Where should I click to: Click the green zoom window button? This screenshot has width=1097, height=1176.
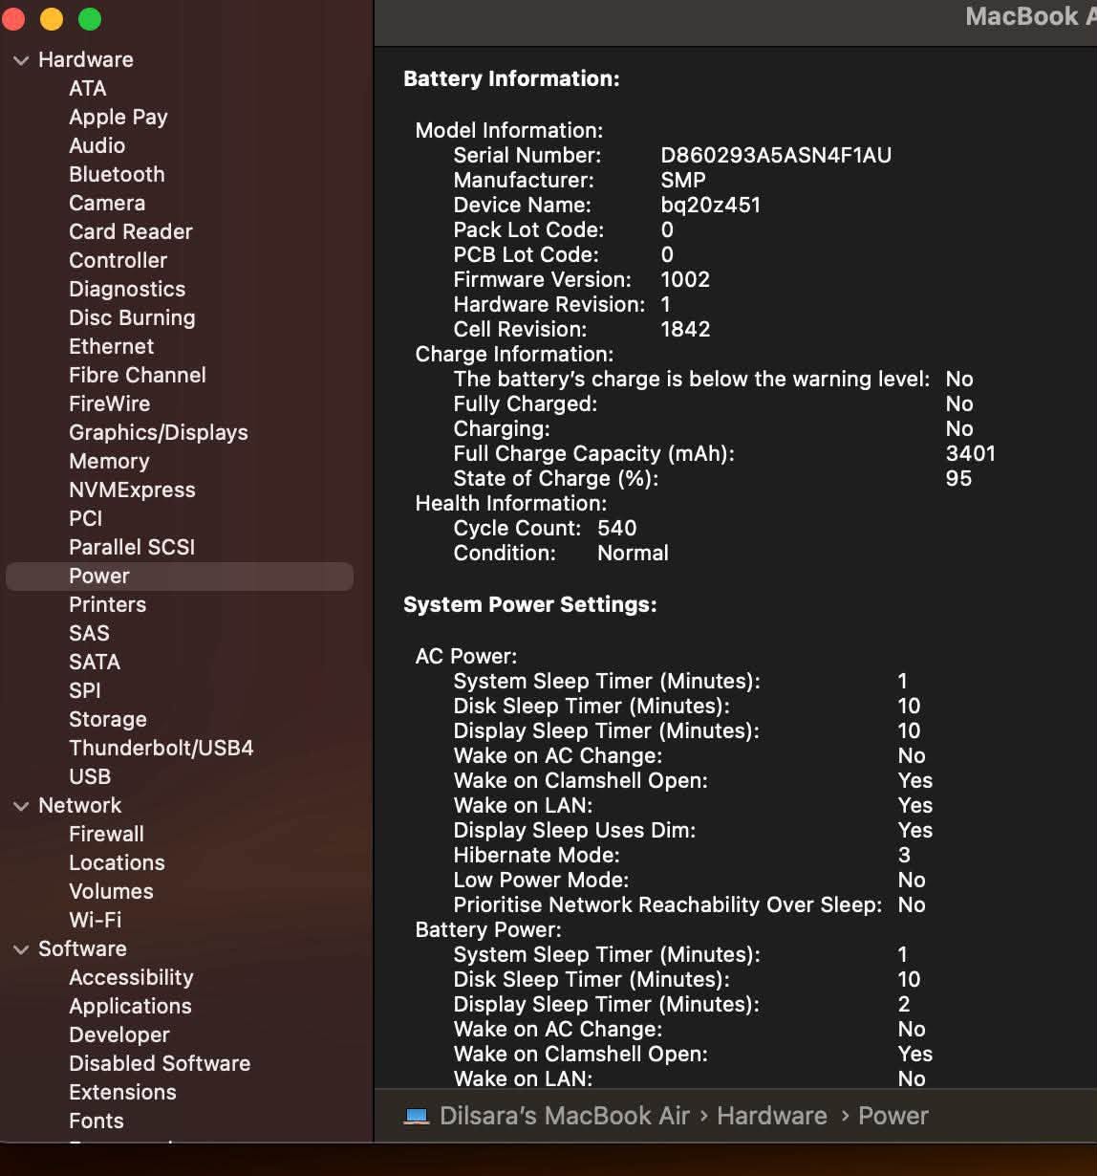[89, 18]
